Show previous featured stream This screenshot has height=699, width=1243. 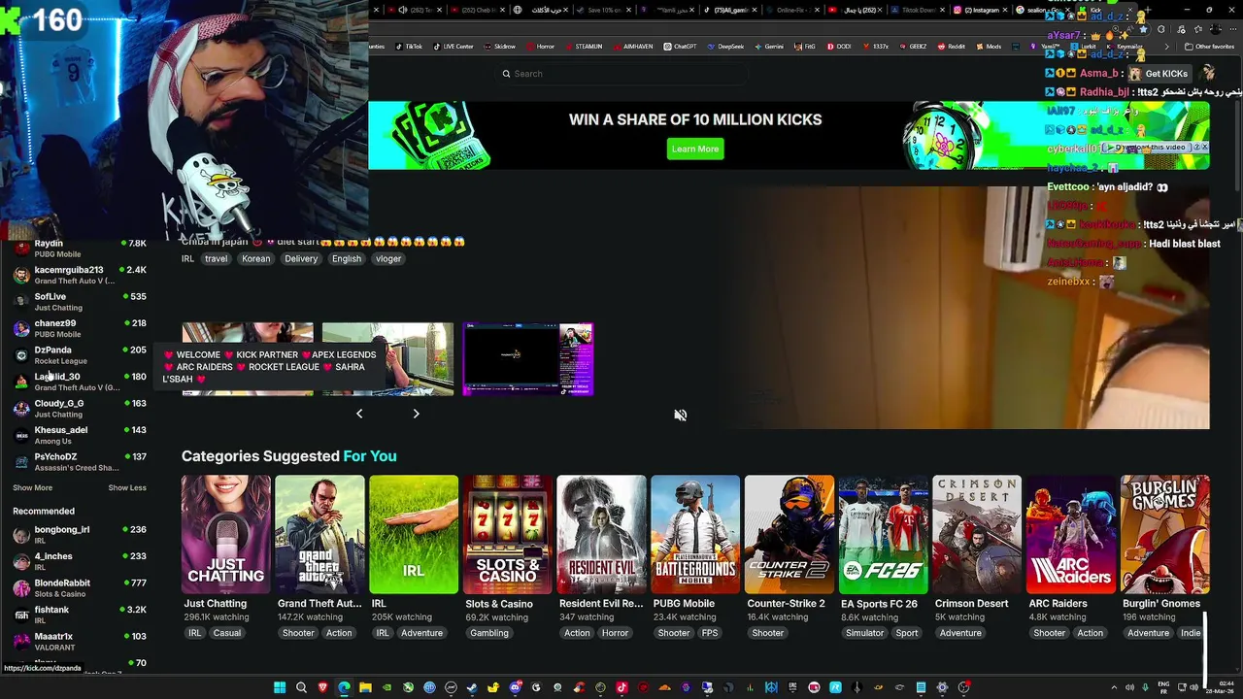[359, 414]
